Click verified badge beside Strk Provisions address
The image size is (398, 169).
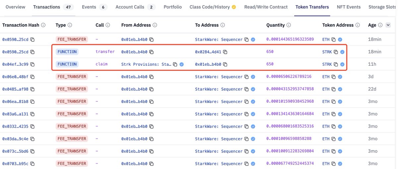coord(182,64)
